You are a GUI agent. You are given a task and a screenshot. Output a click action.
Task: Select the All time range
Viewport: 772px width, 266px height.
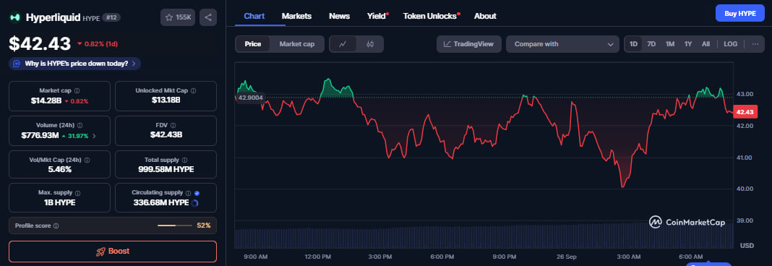coord(705,44)
